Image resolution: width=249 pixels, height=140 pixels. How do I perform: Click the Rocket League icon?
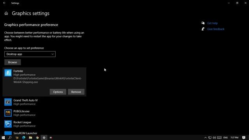click(x=8, y=124)
